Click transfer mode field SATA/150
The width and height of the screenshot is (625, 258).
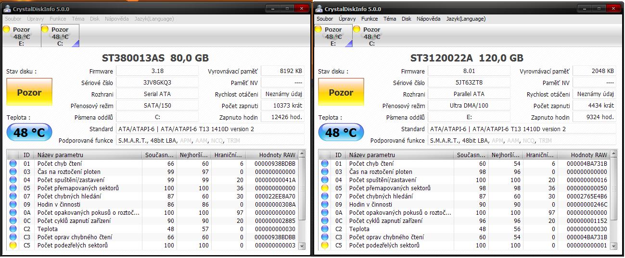[157, 106]
